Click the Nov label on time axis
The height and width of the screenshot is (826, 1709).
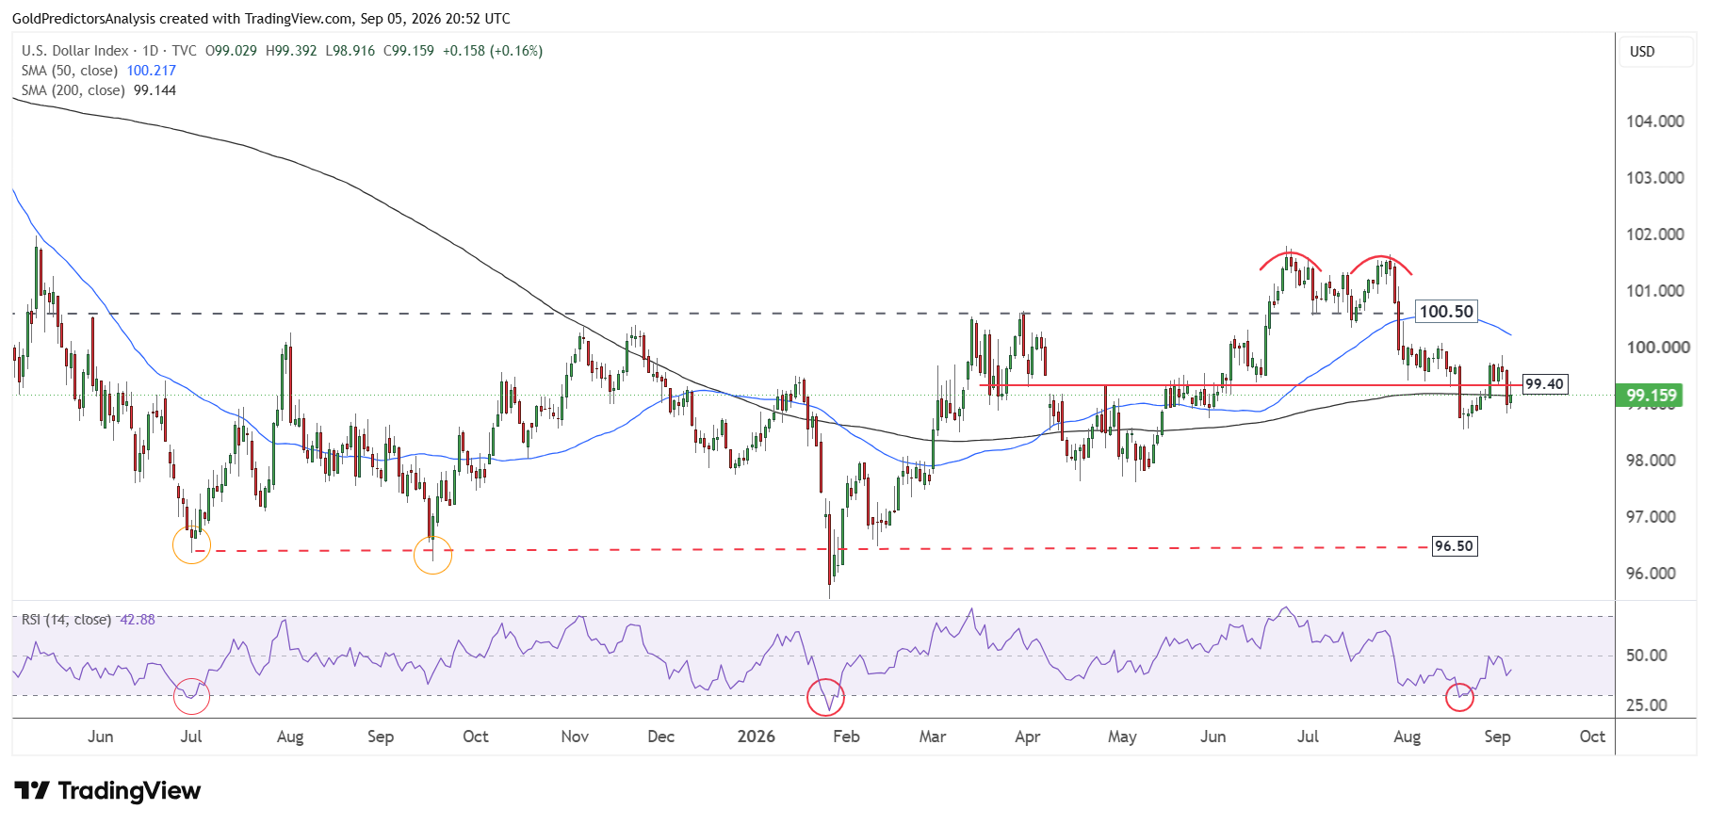[x=575, y=737]
